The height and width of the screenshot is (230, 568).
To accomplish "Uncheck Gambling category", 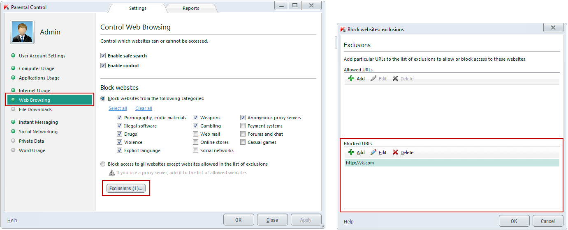I will tap(196, 126).
